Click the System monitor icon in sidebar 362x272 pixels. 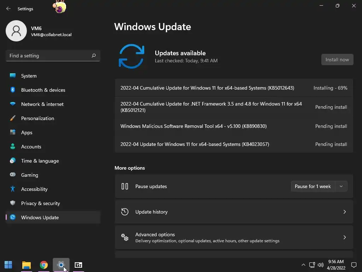tap(13, 75)
